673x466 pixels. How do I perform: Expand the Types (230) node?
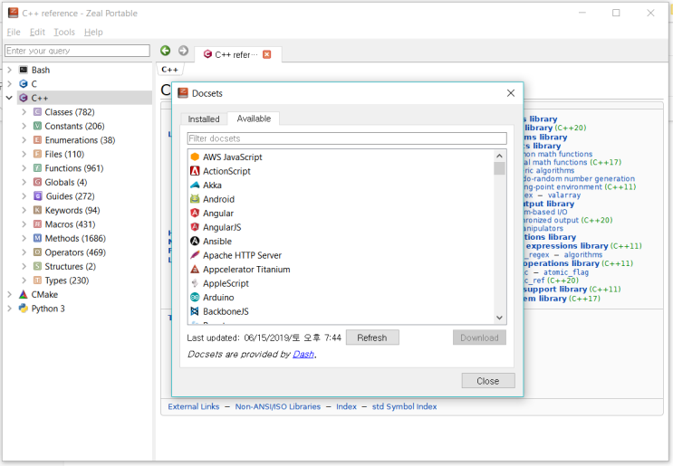[x=24, y=281]
